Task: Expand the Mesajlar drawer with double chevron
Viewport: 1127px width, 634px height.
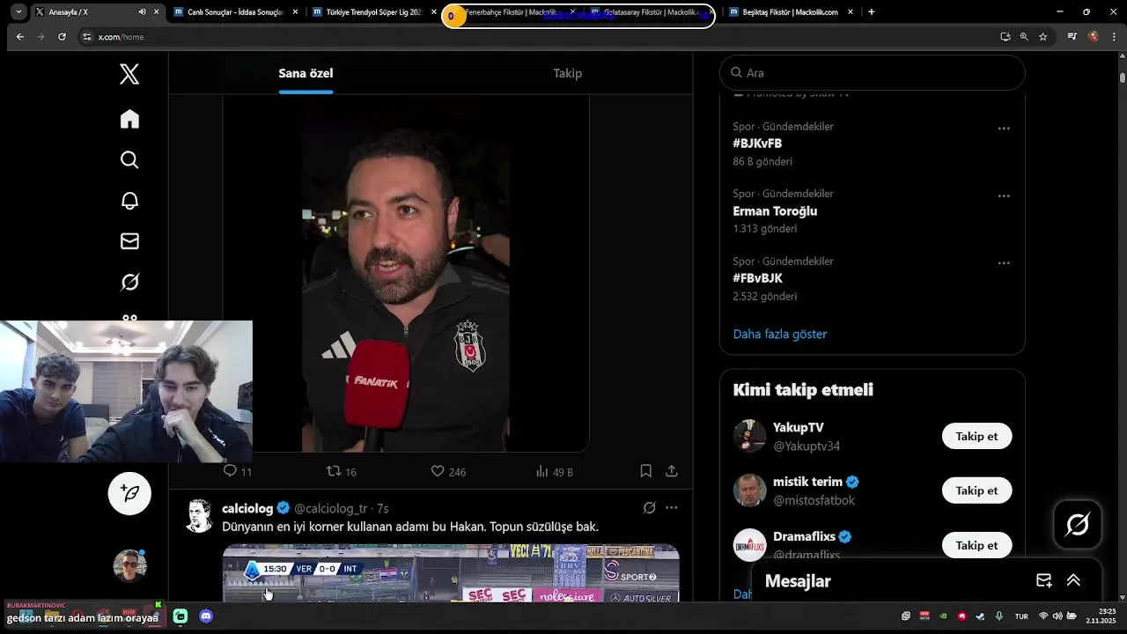Action: click(x=1073, y=580)
